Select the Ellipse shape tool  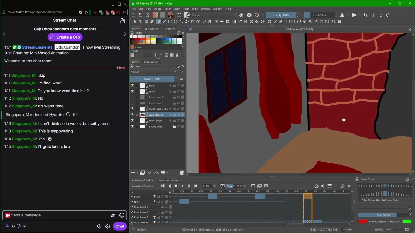tap(176, 22)
